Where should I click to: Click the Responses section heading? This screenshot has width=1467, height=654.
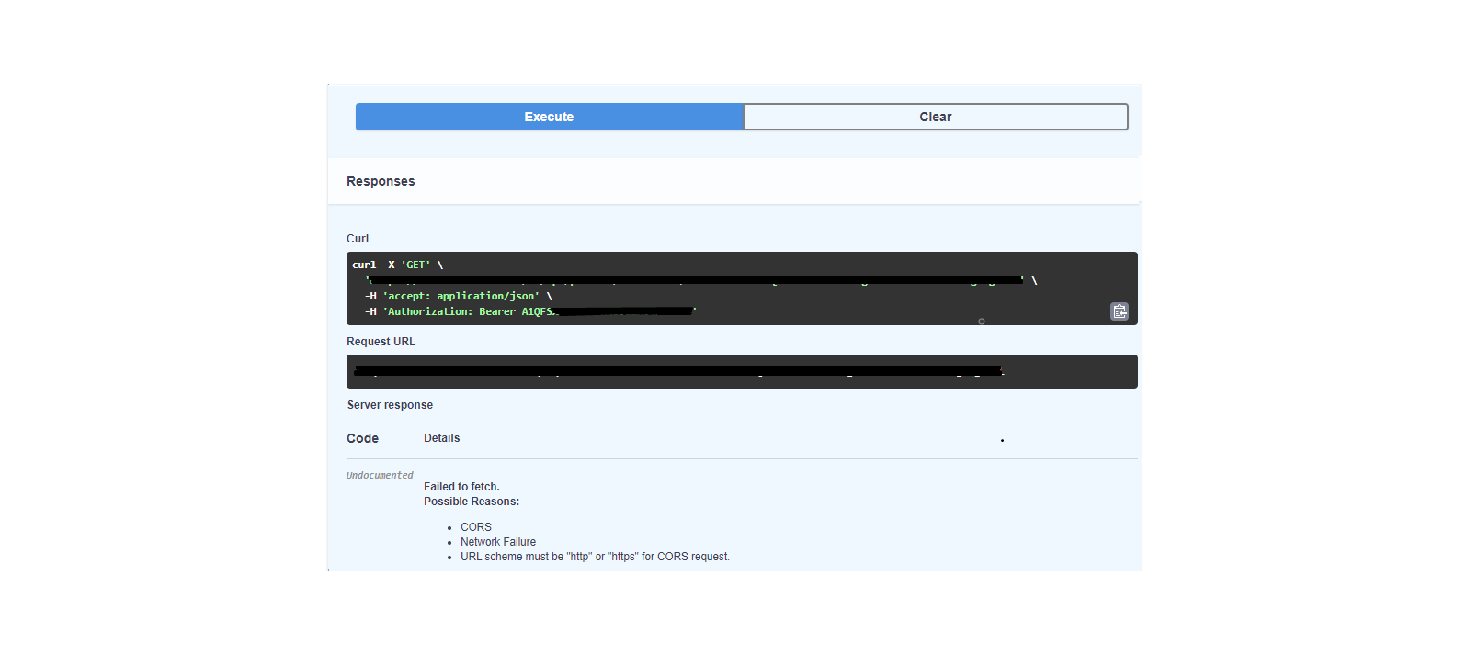click(x=381, y=181)
